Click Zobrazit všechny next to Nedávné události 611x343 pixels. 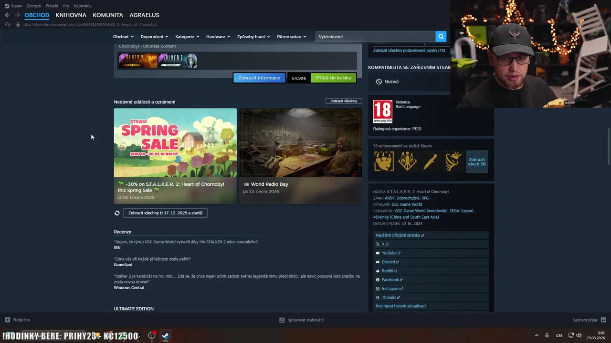click(x=344, y=101)
